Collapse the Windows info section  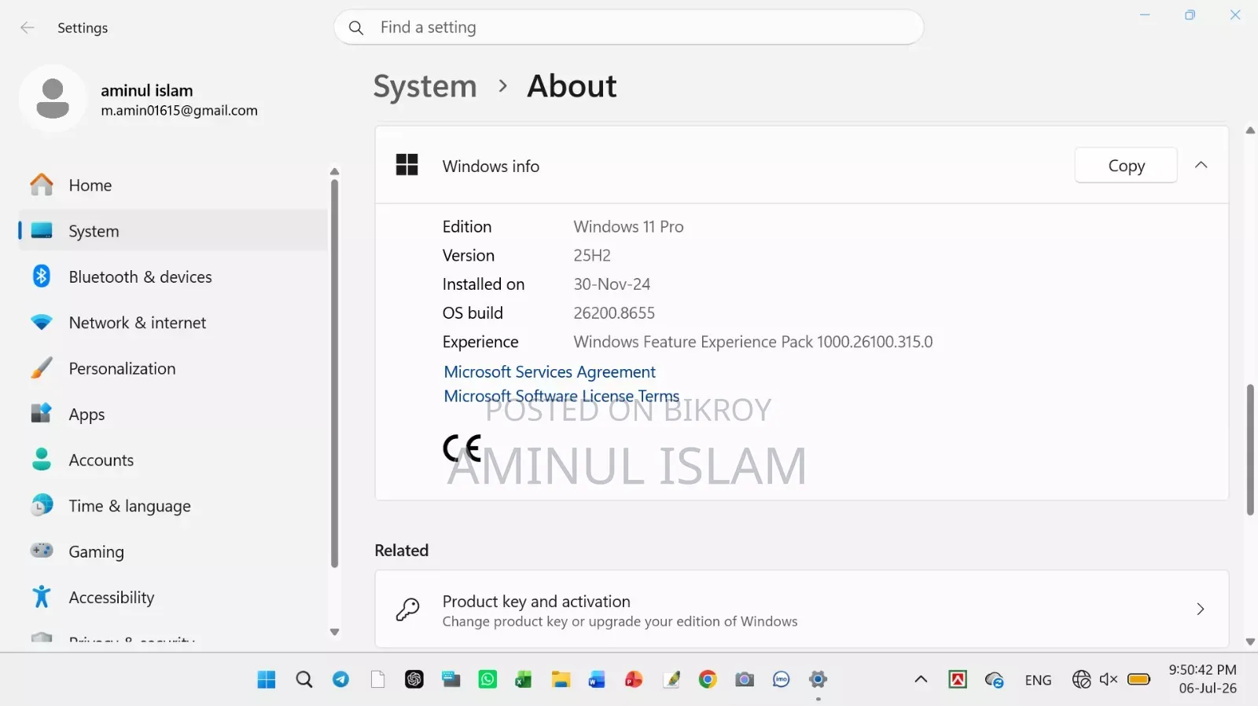click(1201, 165)
